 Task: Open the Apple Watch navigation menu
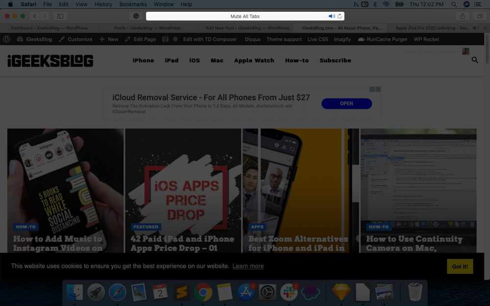pos(254,60)
